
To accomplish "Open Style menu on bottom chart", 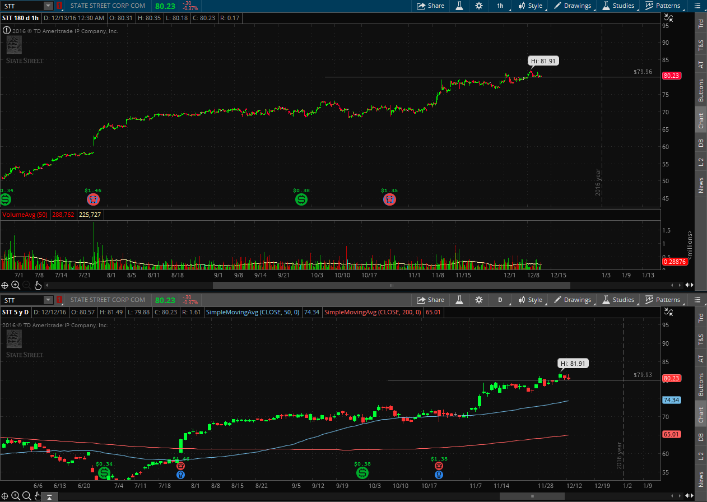I will tap(530, 300).
